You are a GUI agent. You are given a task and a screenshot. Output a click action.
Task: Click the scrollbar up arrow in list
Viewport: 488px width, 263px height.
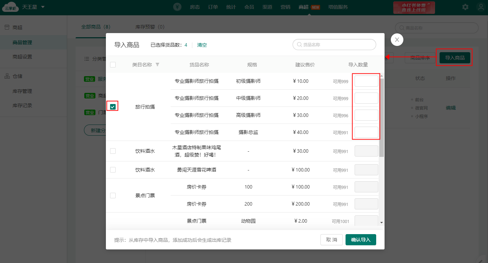click(x=381, y=76)
